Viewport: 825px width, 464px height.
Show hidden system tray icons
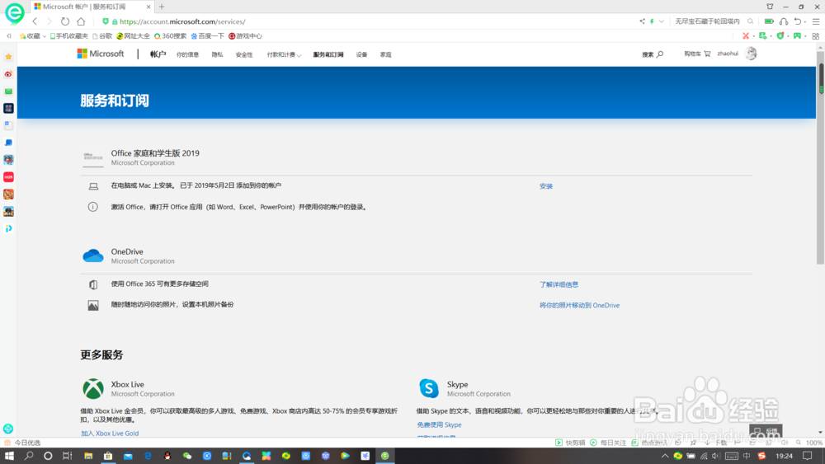664,456
